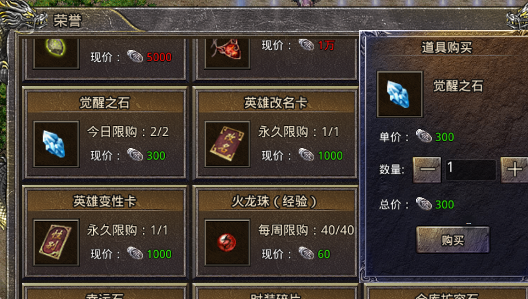Click the crystal icon in 道具购买 panel
Viewport: 528px width, 299px height.
pyautogui.click(x=400, y=94)
